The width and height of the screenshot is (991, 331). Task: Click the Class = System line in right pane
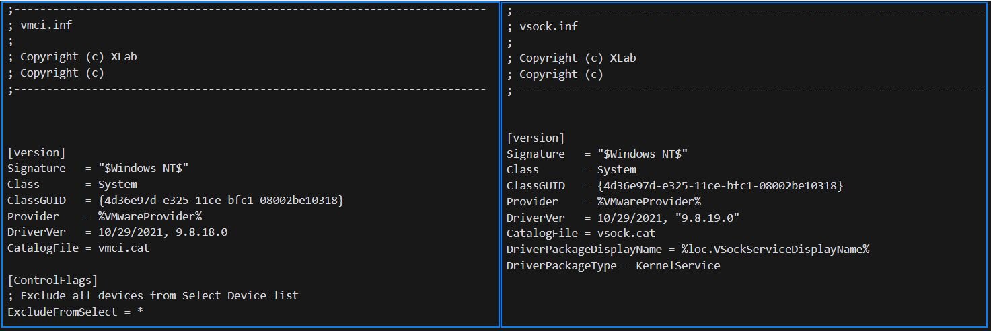[571, 169]
